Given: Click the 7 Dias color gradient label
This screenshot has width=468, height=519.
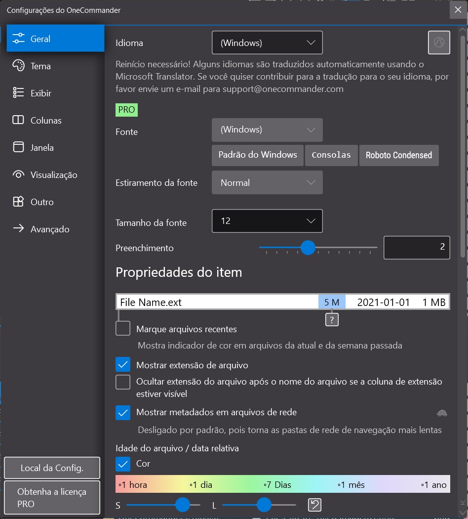Looking at the screenshot, I should tap(277, 484).
